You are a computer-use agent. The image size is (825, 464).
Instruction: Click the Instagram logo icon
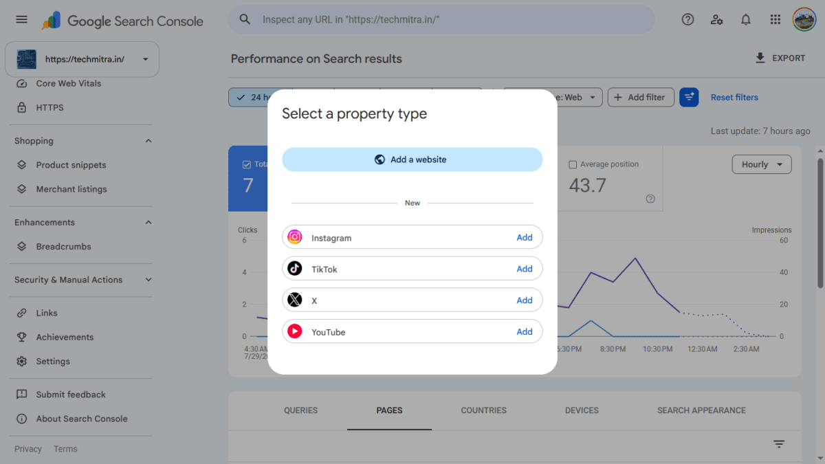[x=295, y=237]
